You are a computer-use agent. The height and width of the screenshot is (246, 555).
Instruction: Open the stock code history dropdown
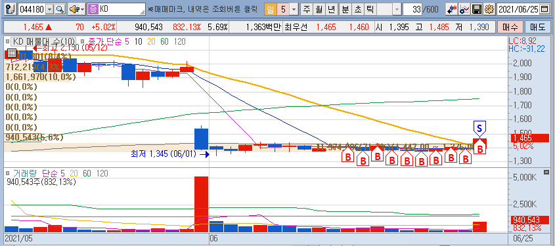tap(49, 10)
